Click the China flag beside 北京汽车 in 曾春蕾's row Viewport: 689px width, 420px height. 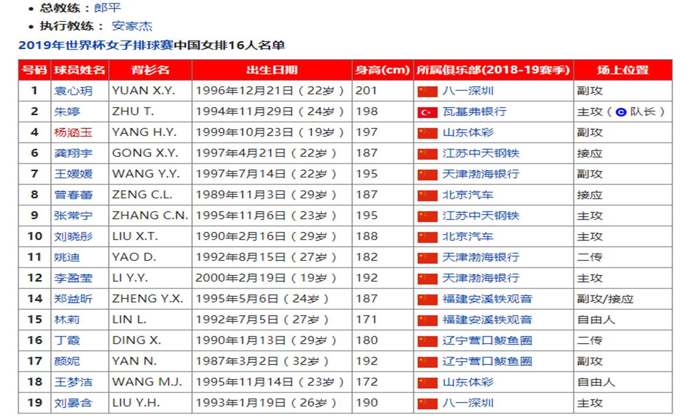(427, 196)
